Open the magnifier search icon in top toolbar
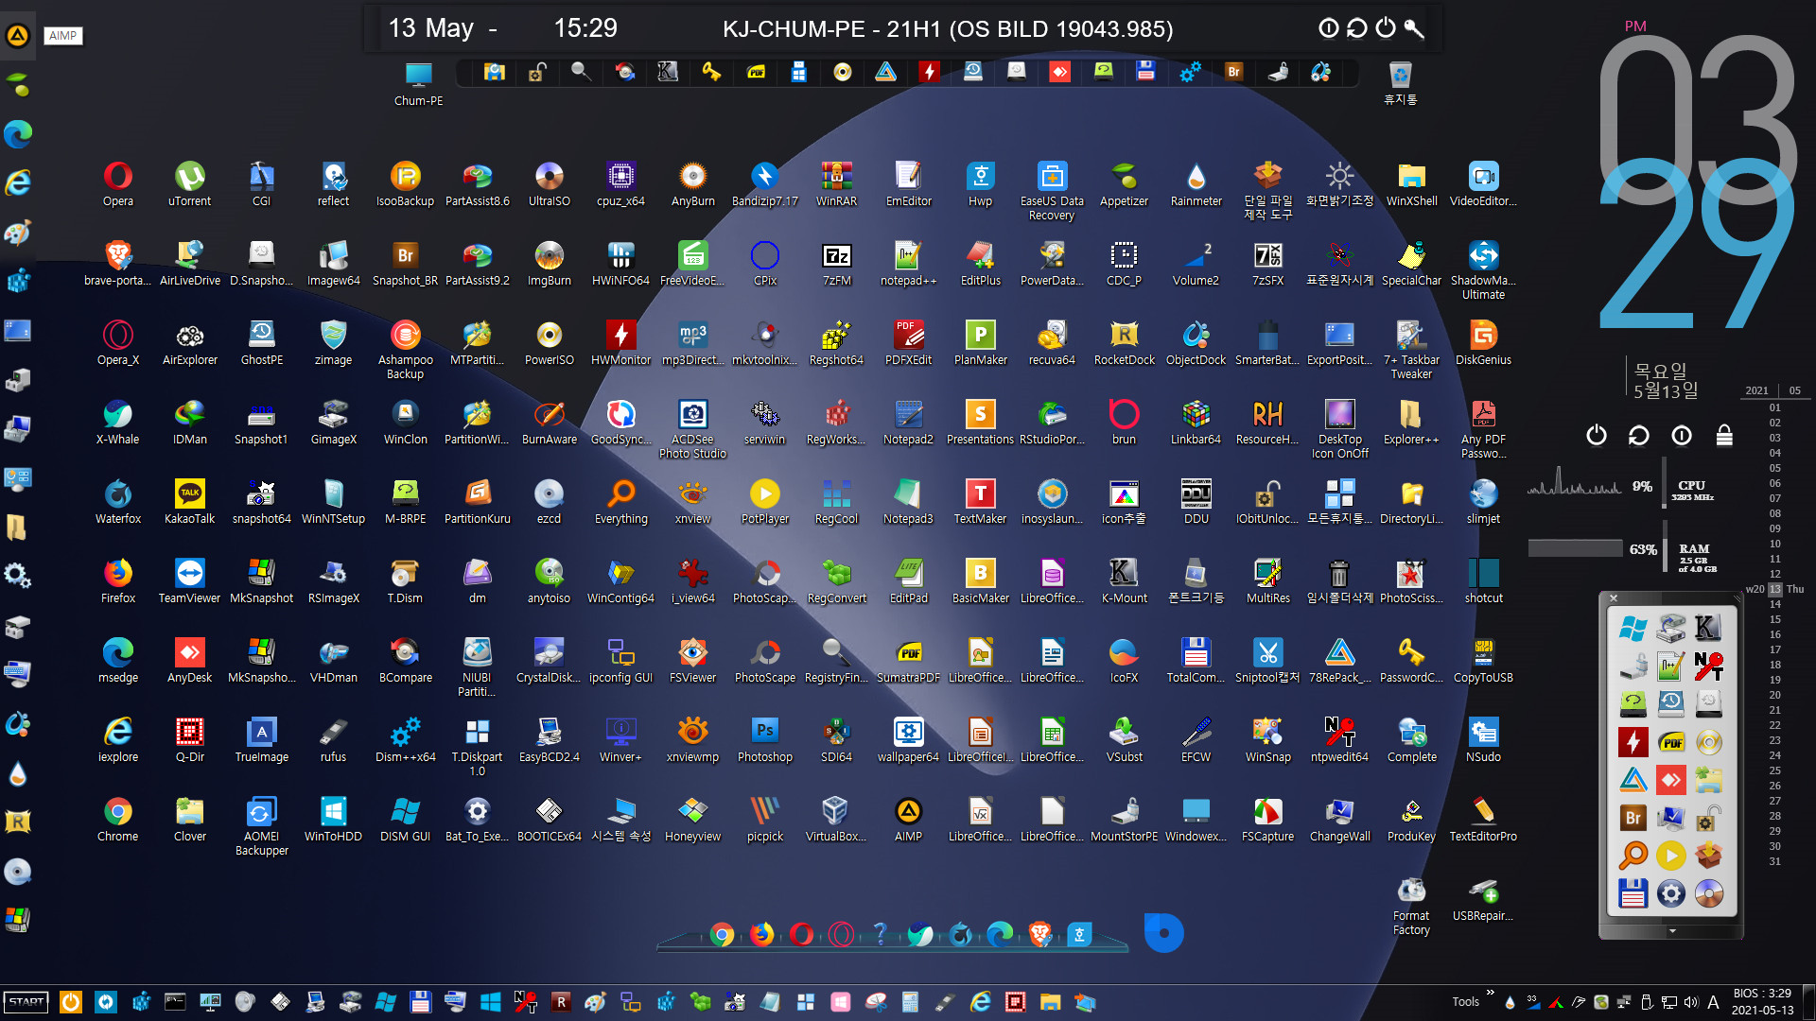Image resolution: width=1816 pixels, height=1021 pixels. click(x=580, y=72)
